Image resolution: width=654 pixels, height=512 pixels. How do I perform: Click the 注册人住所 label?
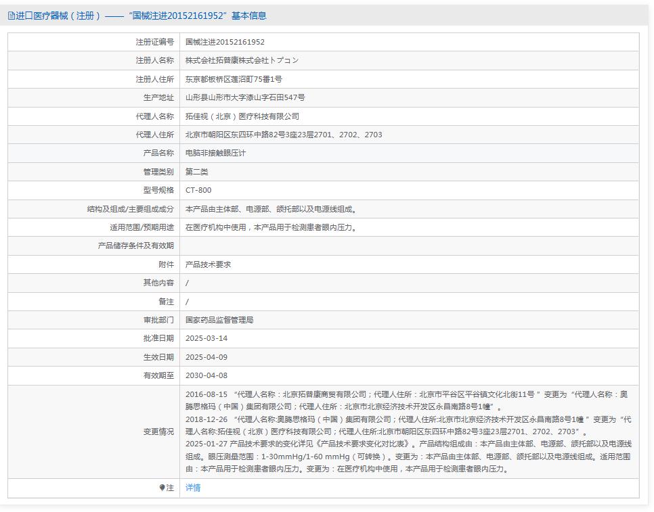click(154, 79)
